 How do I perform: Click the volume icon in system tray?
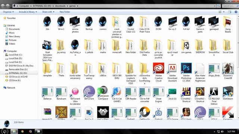point(223,131)
